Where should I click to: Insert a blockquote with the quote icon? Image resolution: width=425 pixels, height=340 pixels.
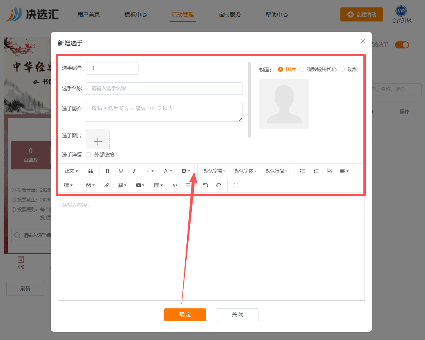pos(90,171)
